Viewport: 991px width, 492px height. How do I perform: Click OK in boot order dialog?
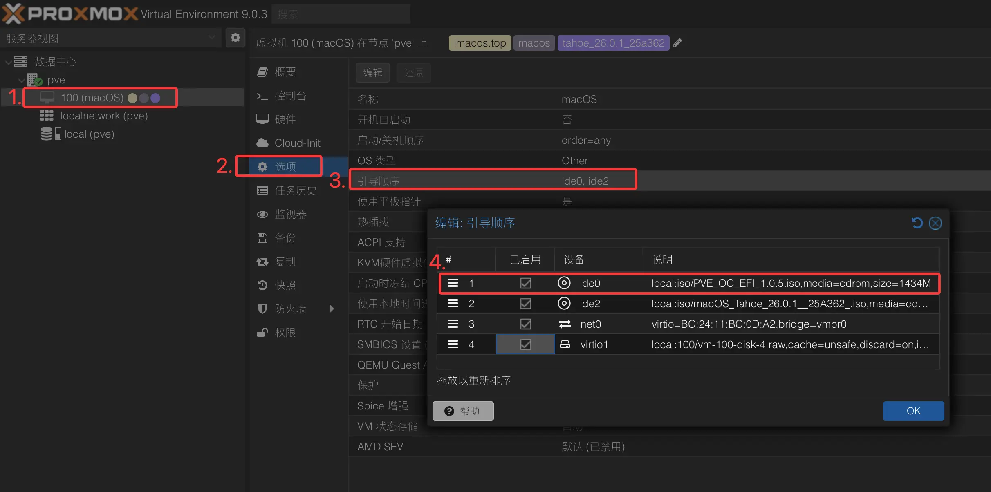click(x=913, y=411)
